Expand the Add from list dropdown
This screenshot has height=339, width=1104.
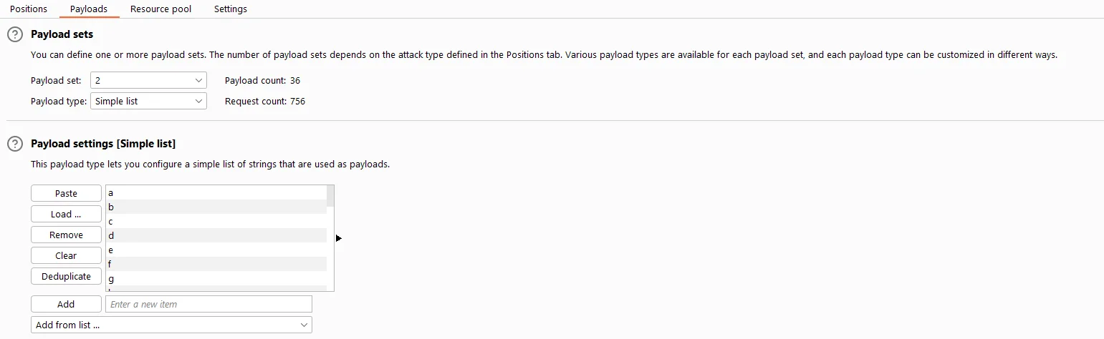click(172, 325)
